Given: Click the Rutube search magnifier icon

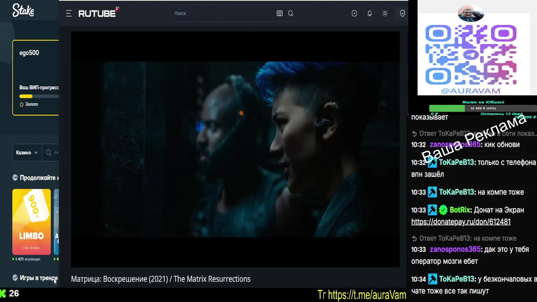Looking at the screenshot, I should point(291,13).
